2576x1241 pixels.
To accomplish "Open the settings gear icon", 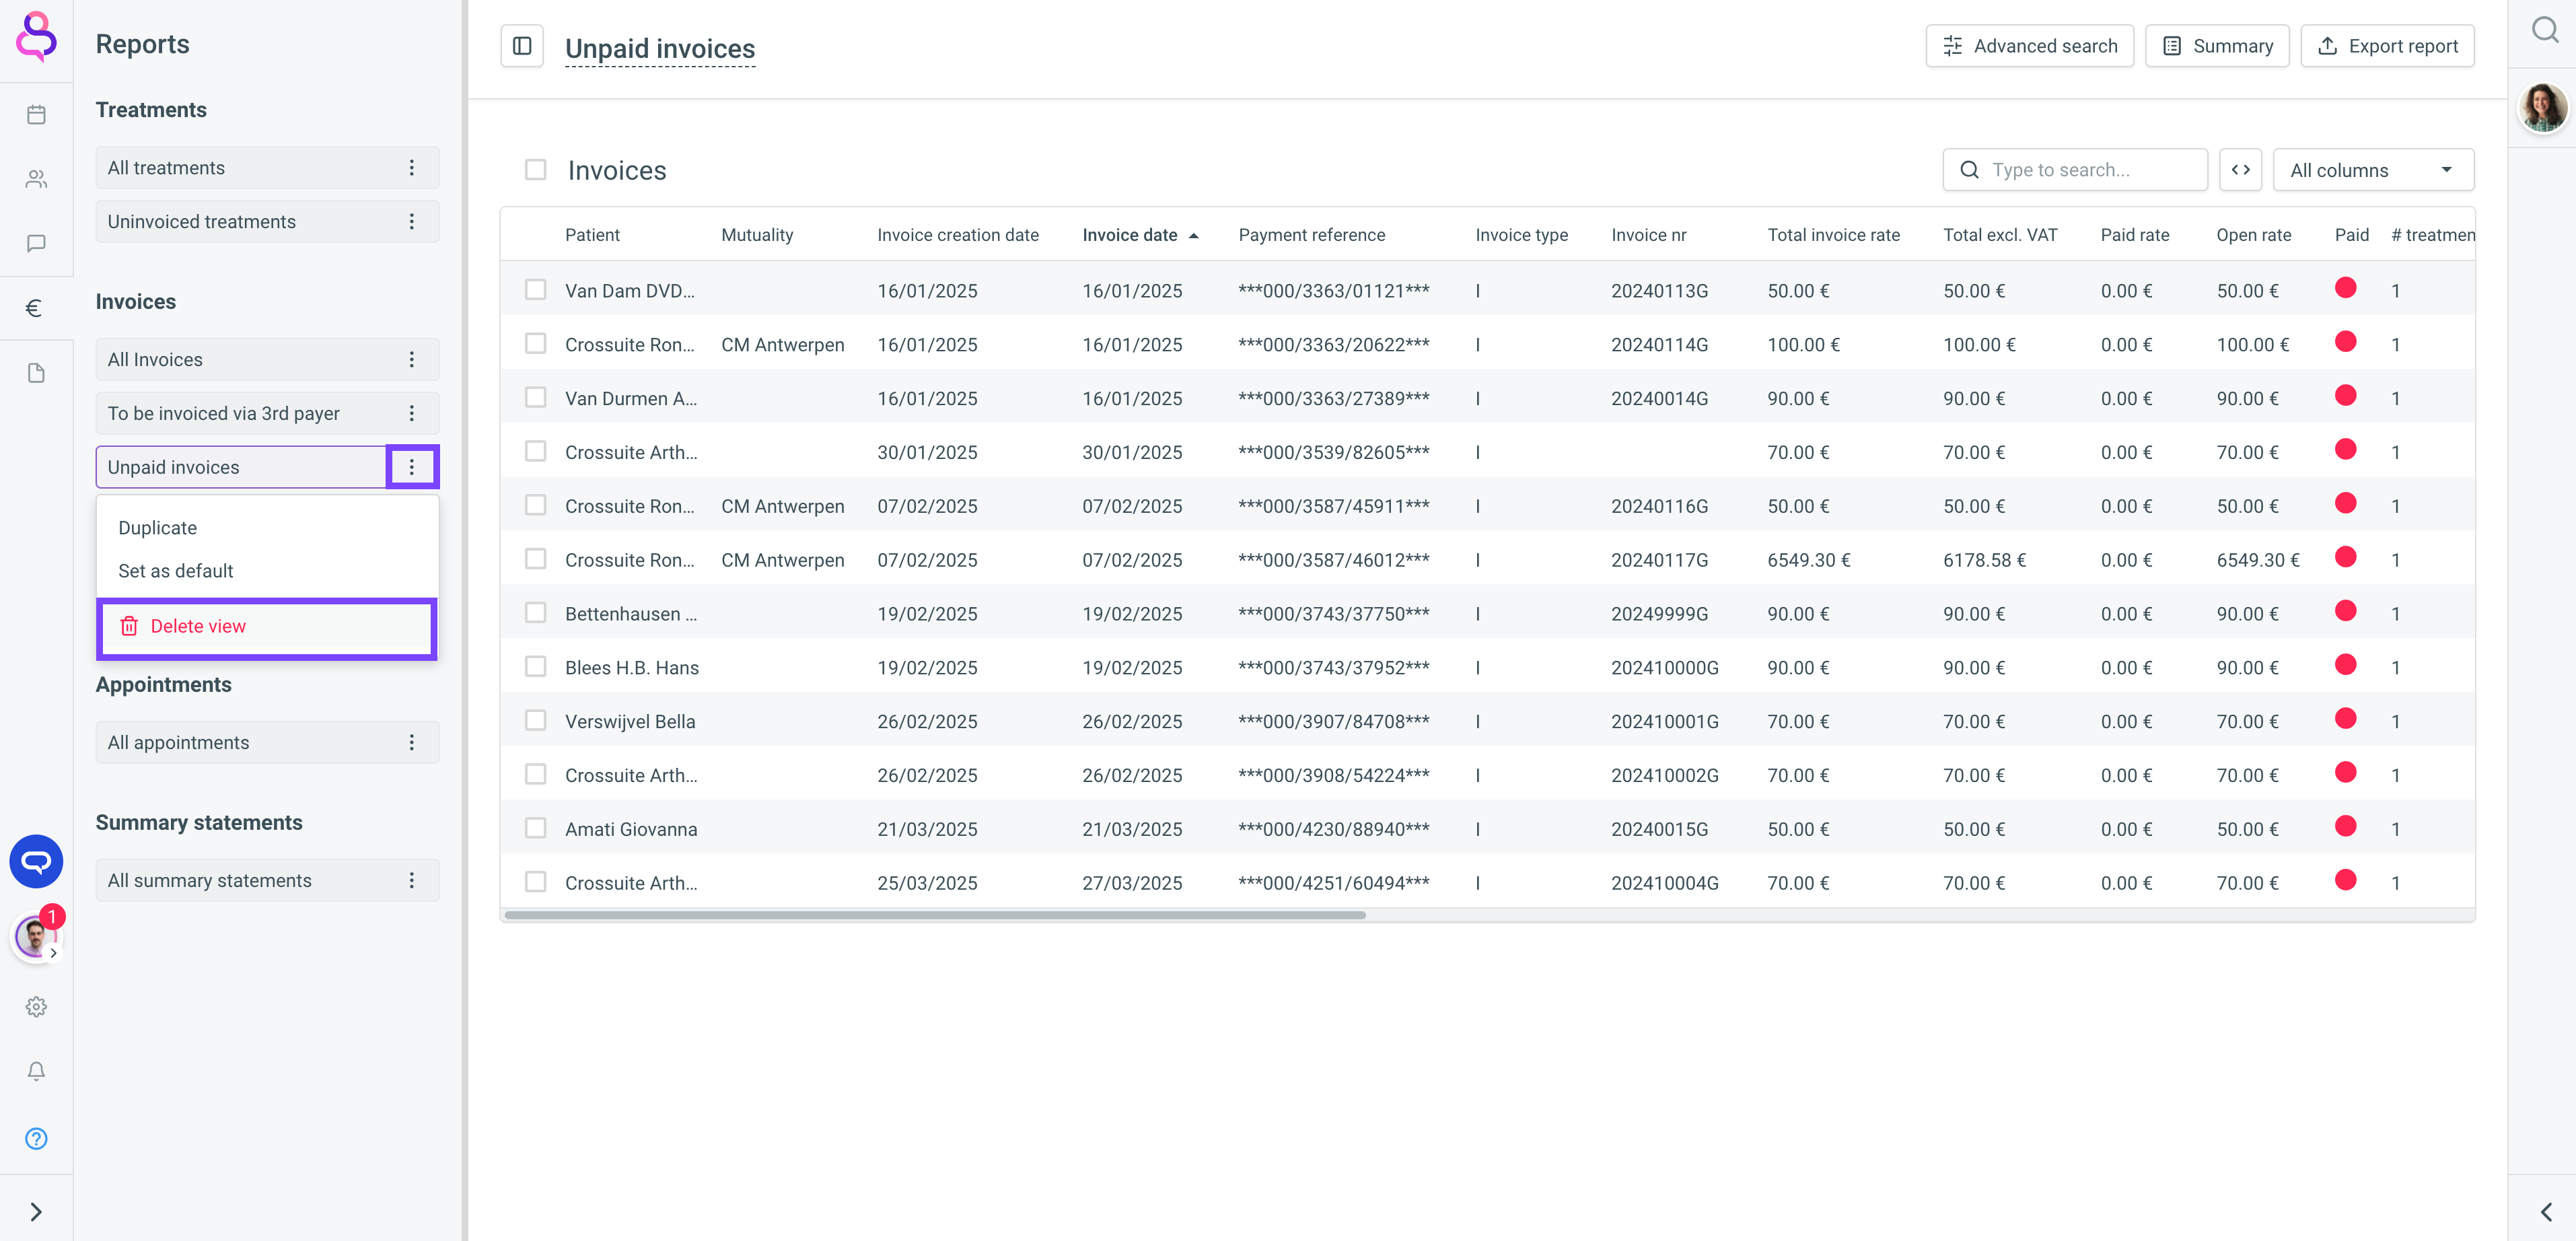I will pyautogui.click(x=36, y=1007).
